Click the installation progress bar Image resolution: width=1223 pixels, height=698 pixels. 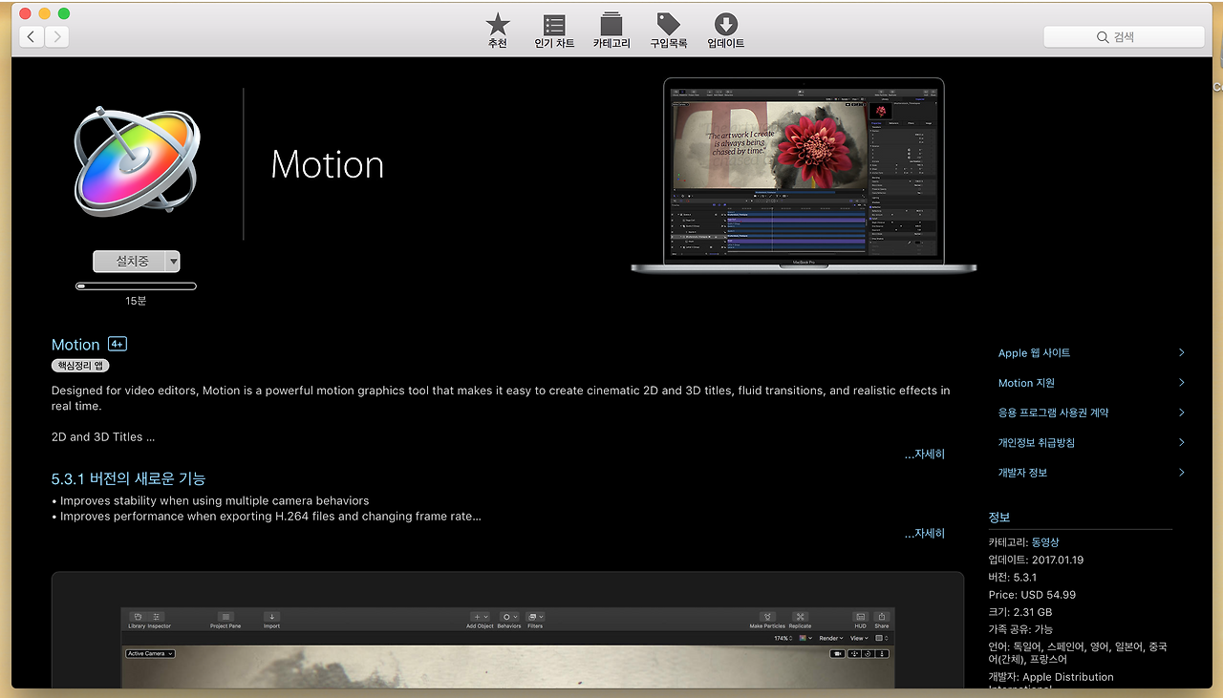tap(136, 286)
